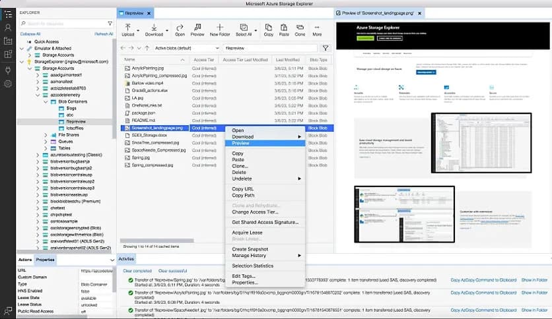Viewport: 552px width, 319px height.
Task: Choose Change Access Tier in the context menu
Action: (265, 212)
